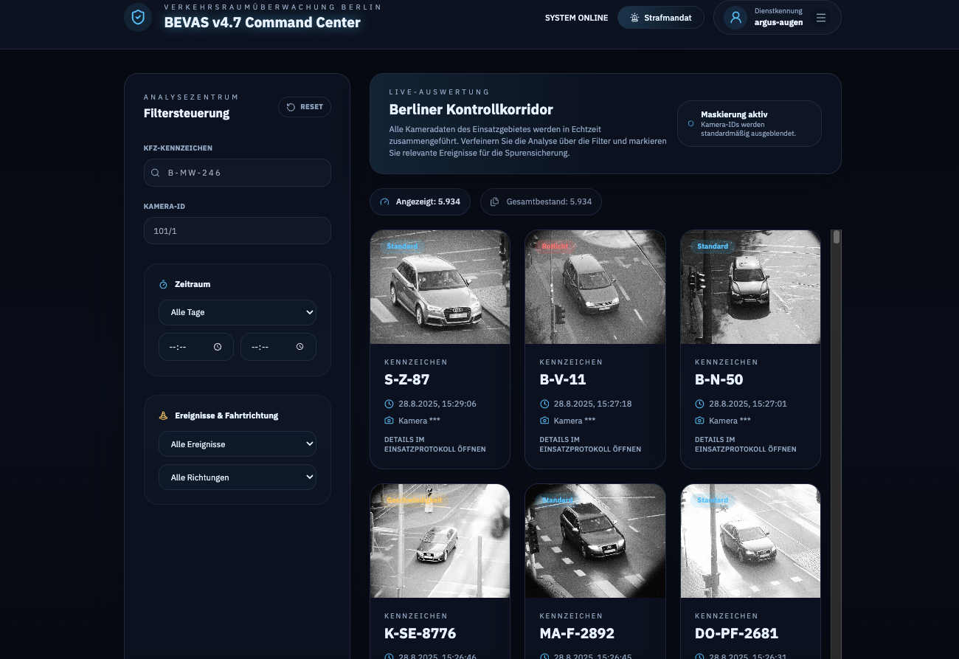Click the clock icon in start time field

218,347
